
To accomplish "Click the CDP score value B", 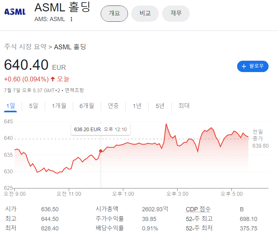I will 242,209.
